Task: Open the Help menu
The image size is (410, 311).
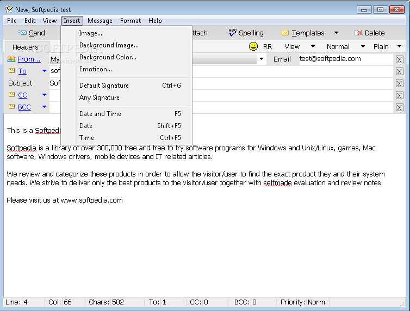Action: (x=155, y=21)
